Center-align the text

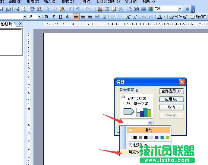(83, 17)
